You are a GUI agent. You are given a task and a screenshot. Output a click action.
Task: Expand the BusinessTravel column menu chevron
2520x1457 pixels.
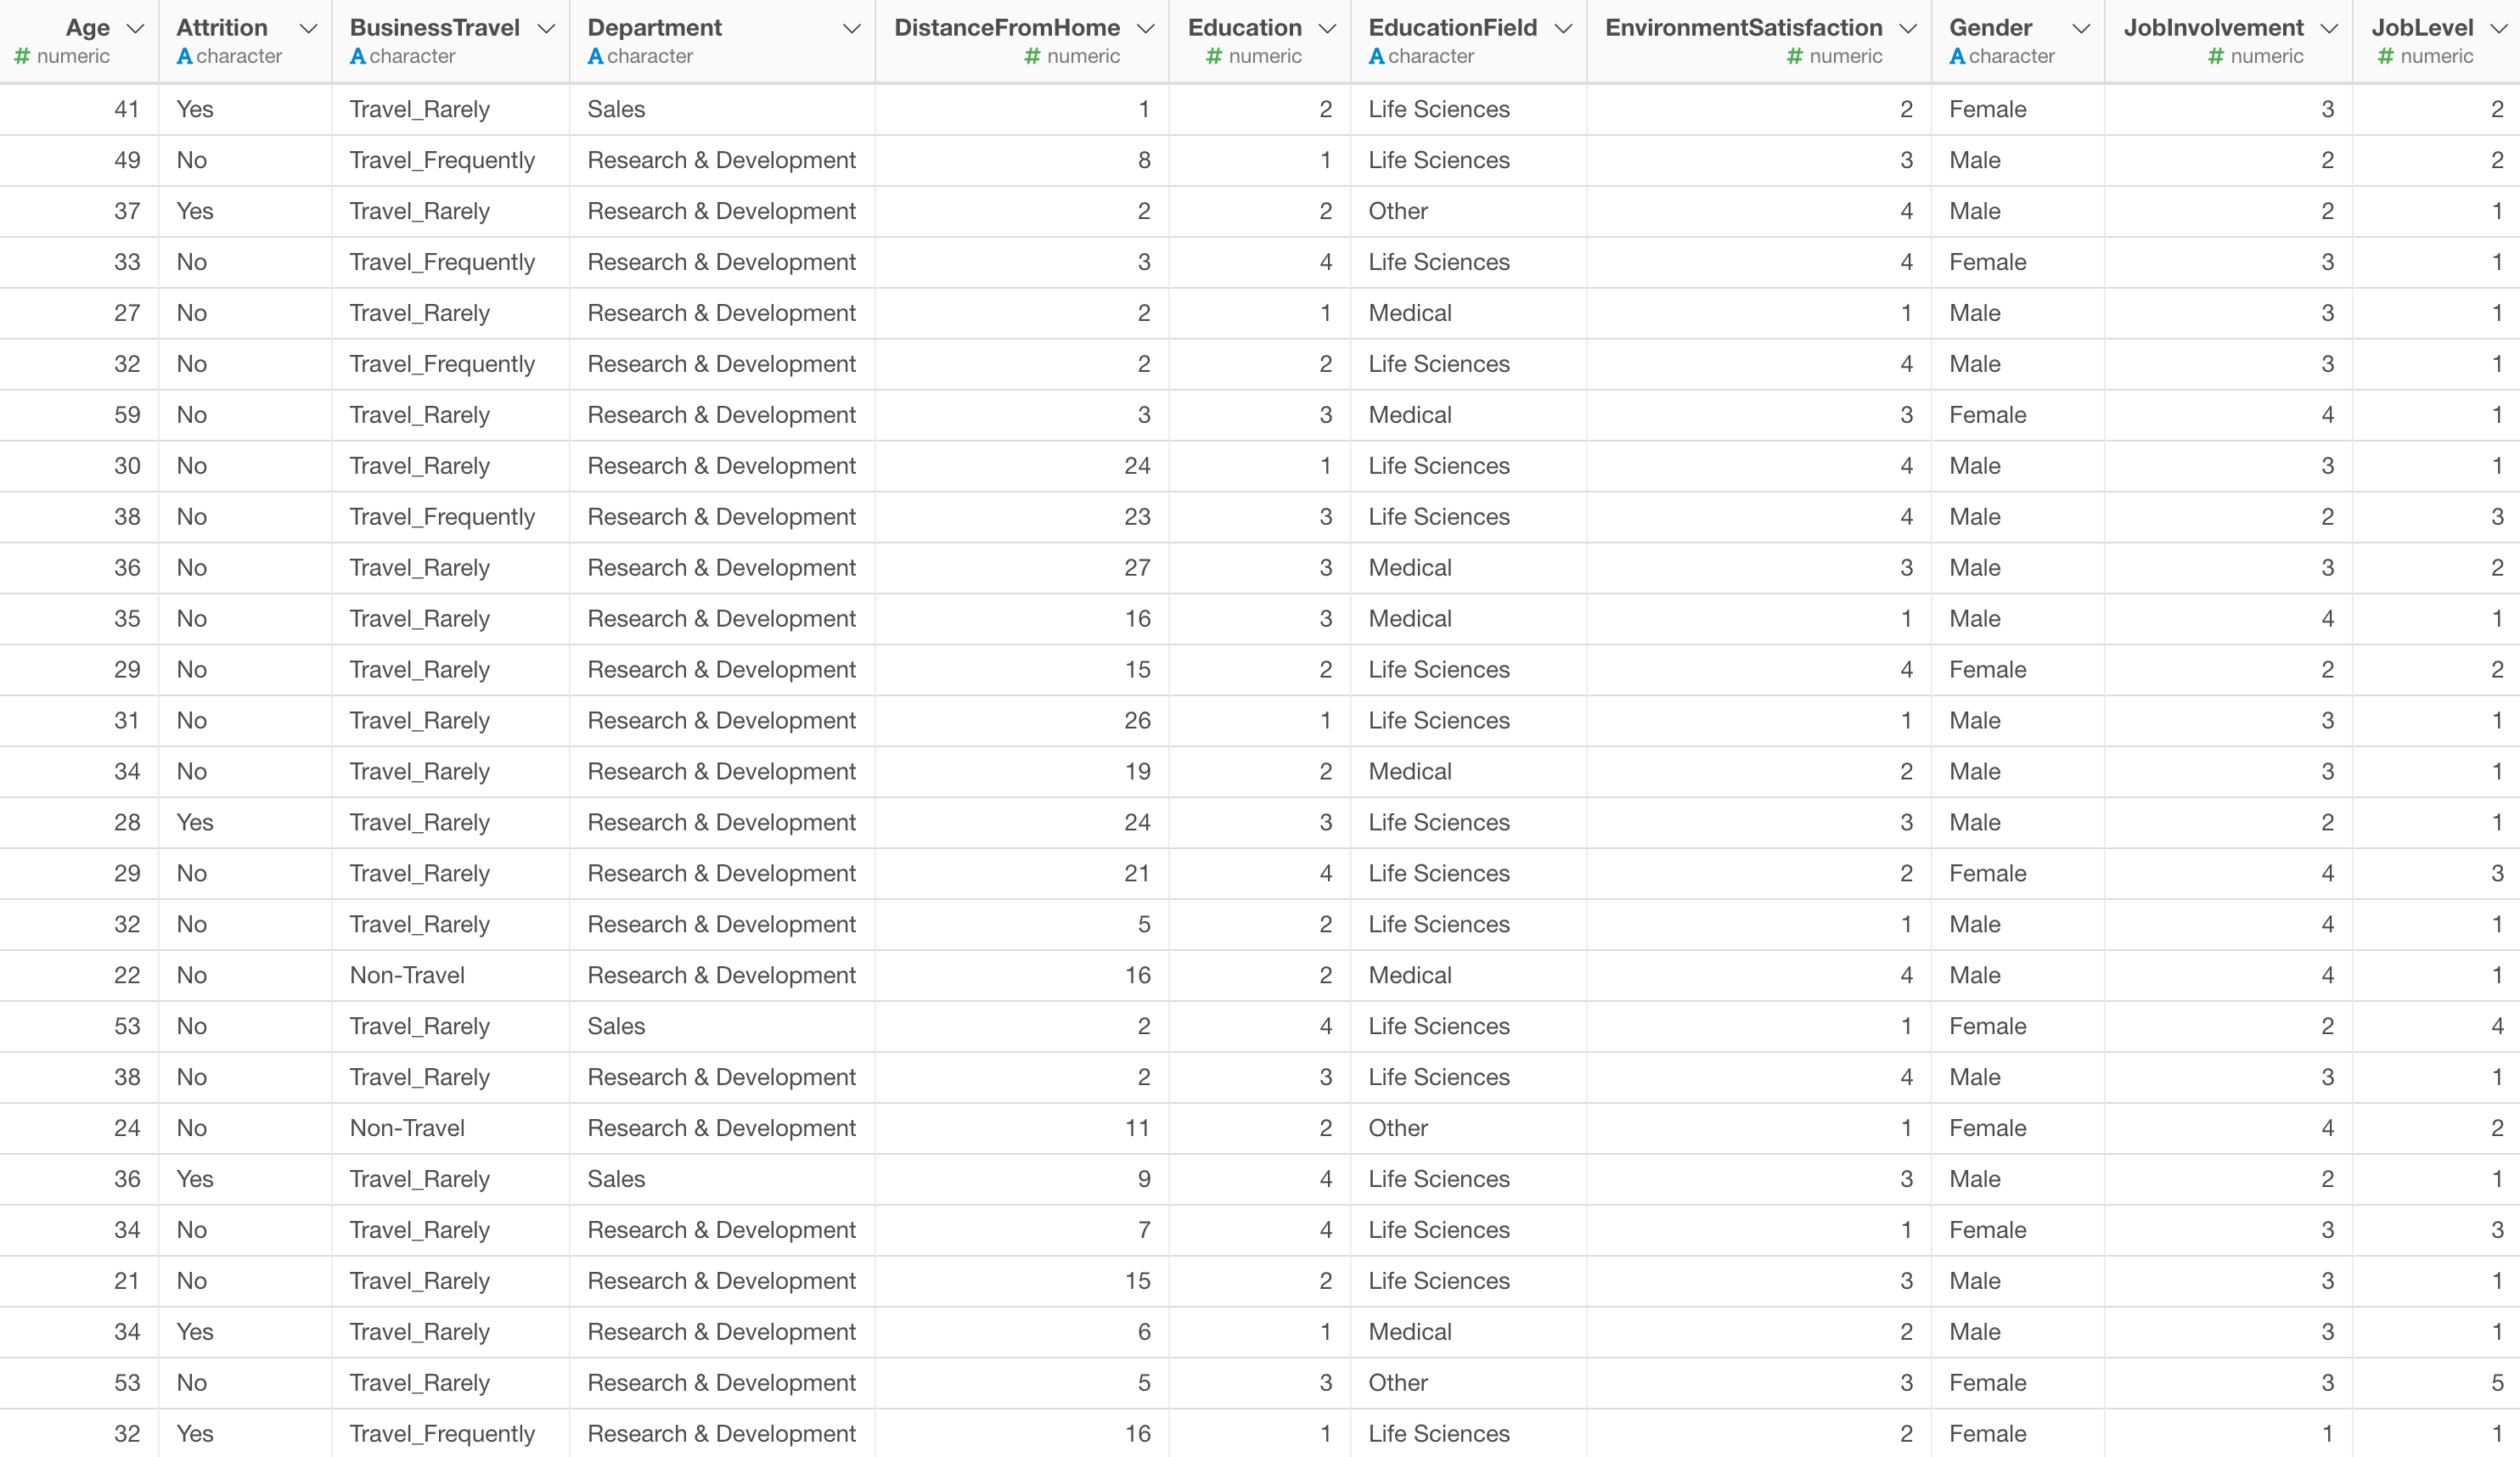tap(546, 29)
